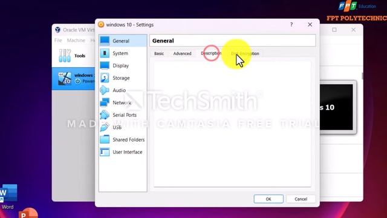
Task: Open the Network monitors icon
Action: [x=105, y=102]
